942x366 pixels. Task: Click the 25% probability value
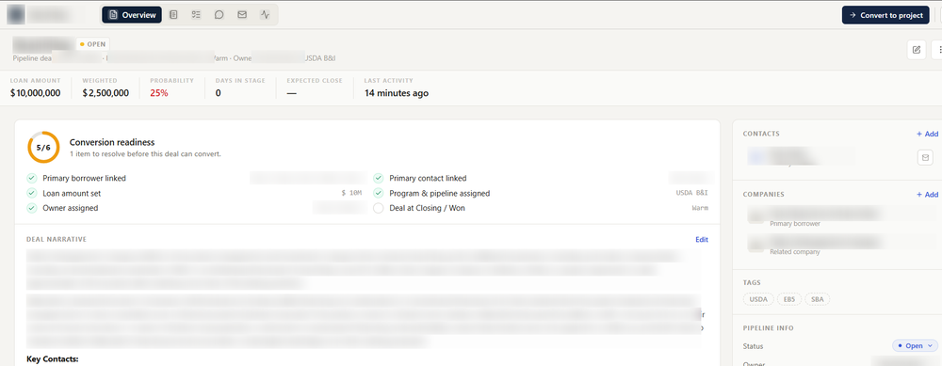[159, 93]
